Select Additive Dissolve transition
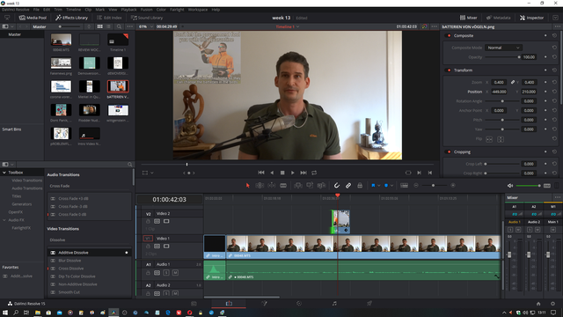563x317 pixels. (89, 253)
